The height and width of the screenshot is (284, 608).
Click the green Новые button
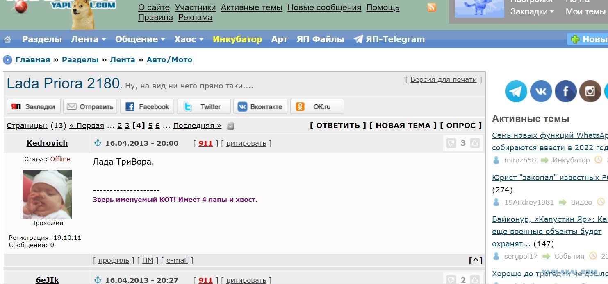(x=588, y=39)
